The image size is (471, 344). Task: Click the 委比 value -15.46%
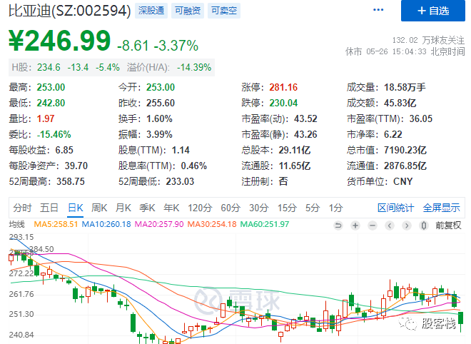click(54, 134)
